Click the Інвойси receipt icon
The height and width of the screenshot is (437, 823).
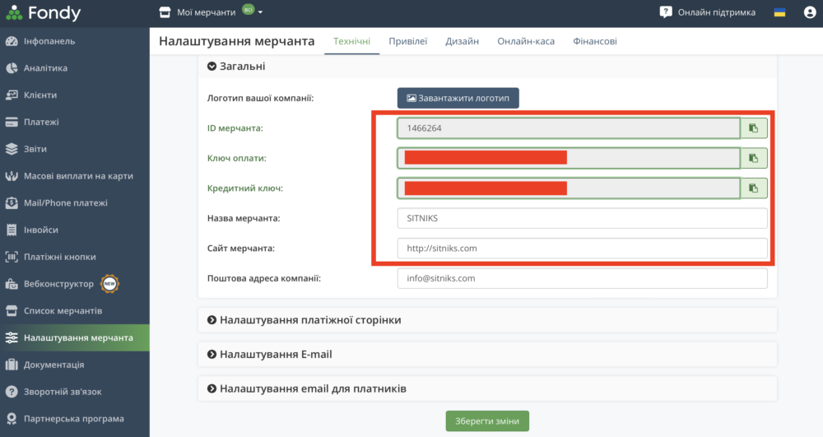pos(12,230)
